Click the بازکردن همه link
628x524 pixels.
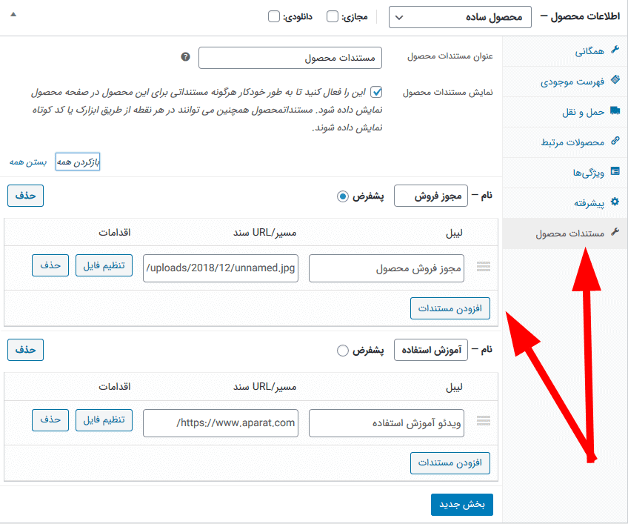pos(78,162)
